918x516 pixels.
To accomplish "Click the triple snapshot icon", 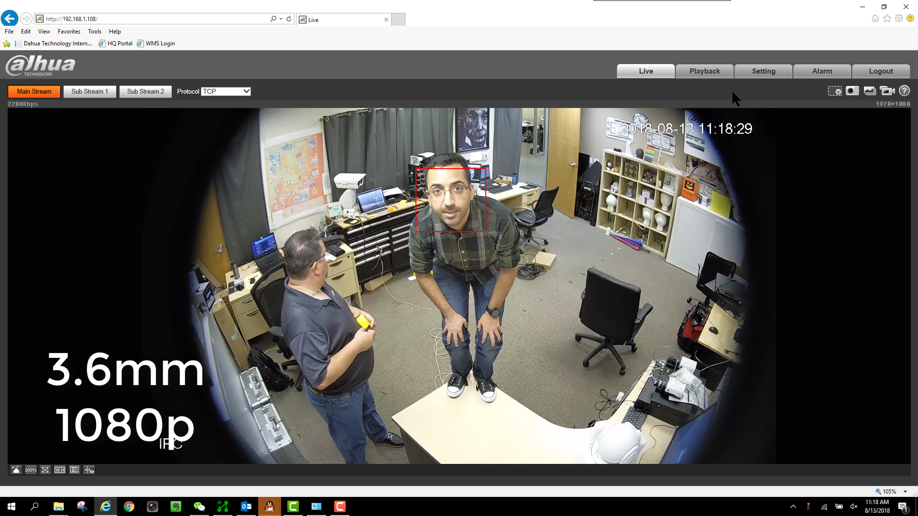I will 870,91.
